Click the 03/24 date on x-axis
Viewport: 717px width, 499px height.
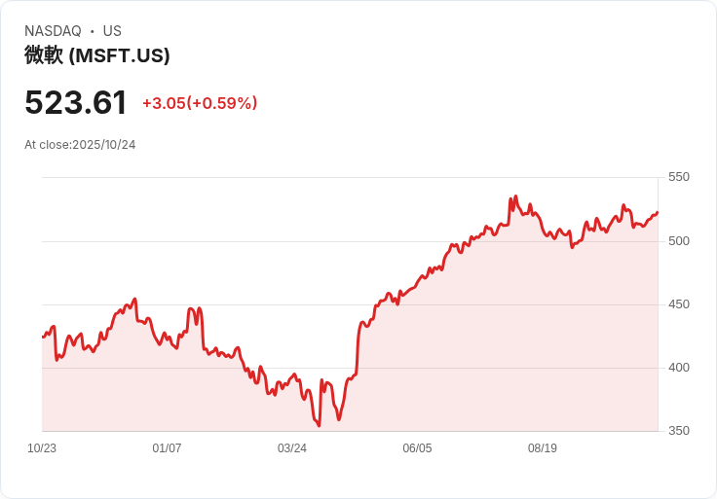(x=292, y=448)
